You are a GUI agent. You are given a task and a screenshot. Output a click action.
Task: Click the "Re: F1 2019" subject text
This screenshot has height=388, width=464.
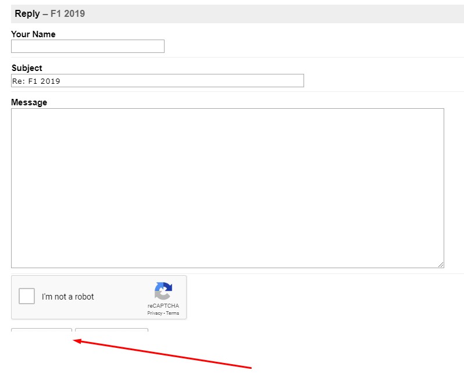pyautogui.click(x=36, y=81)
